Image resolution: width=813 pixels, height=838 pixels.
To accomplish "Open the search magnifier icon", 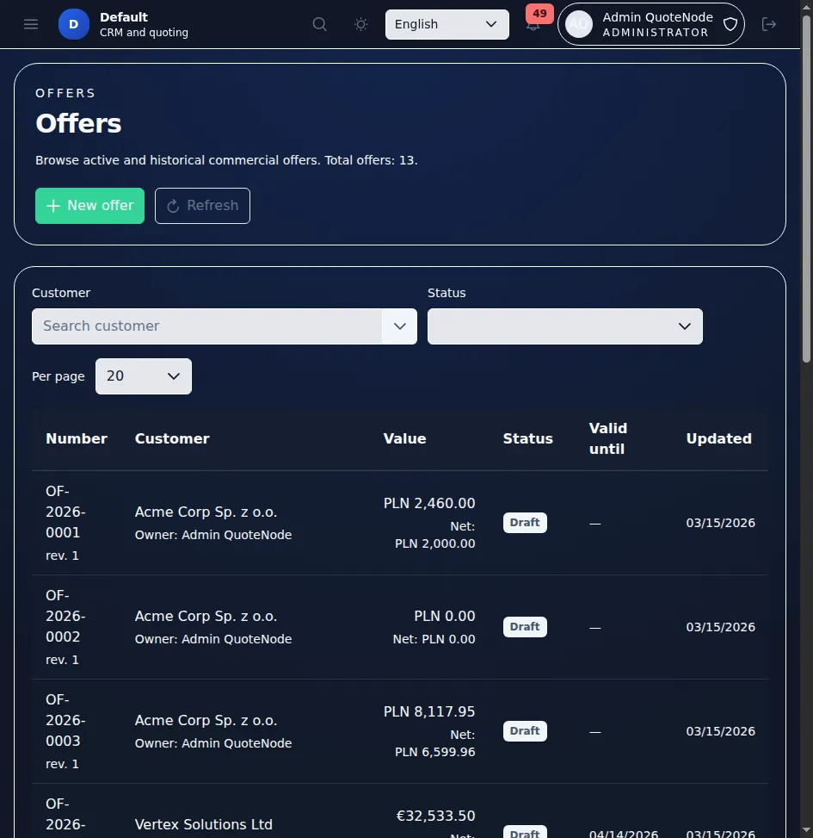I will coord(320,24).
